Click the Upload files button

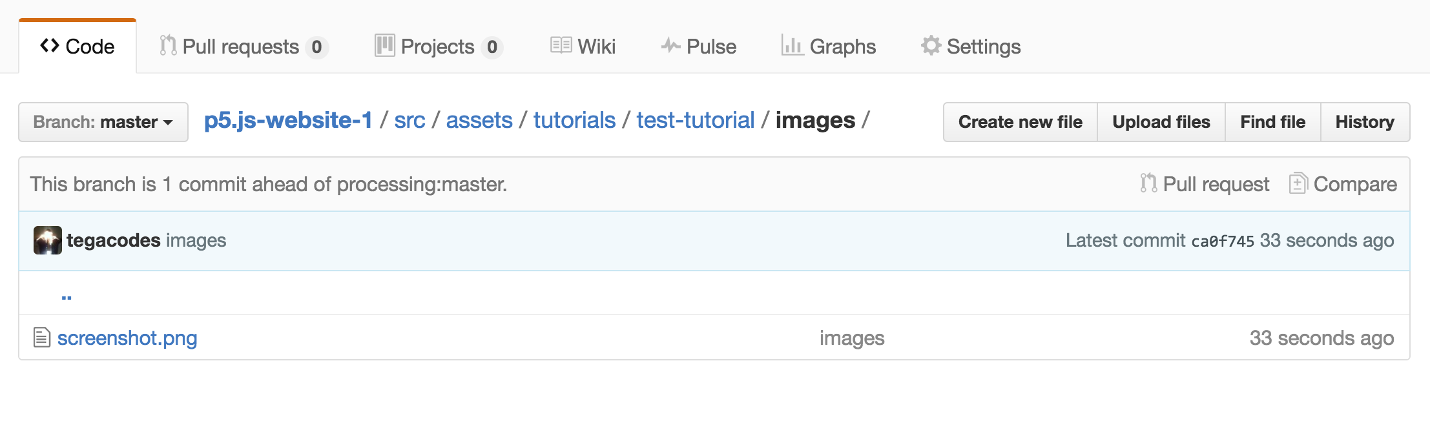point(1161,122)
